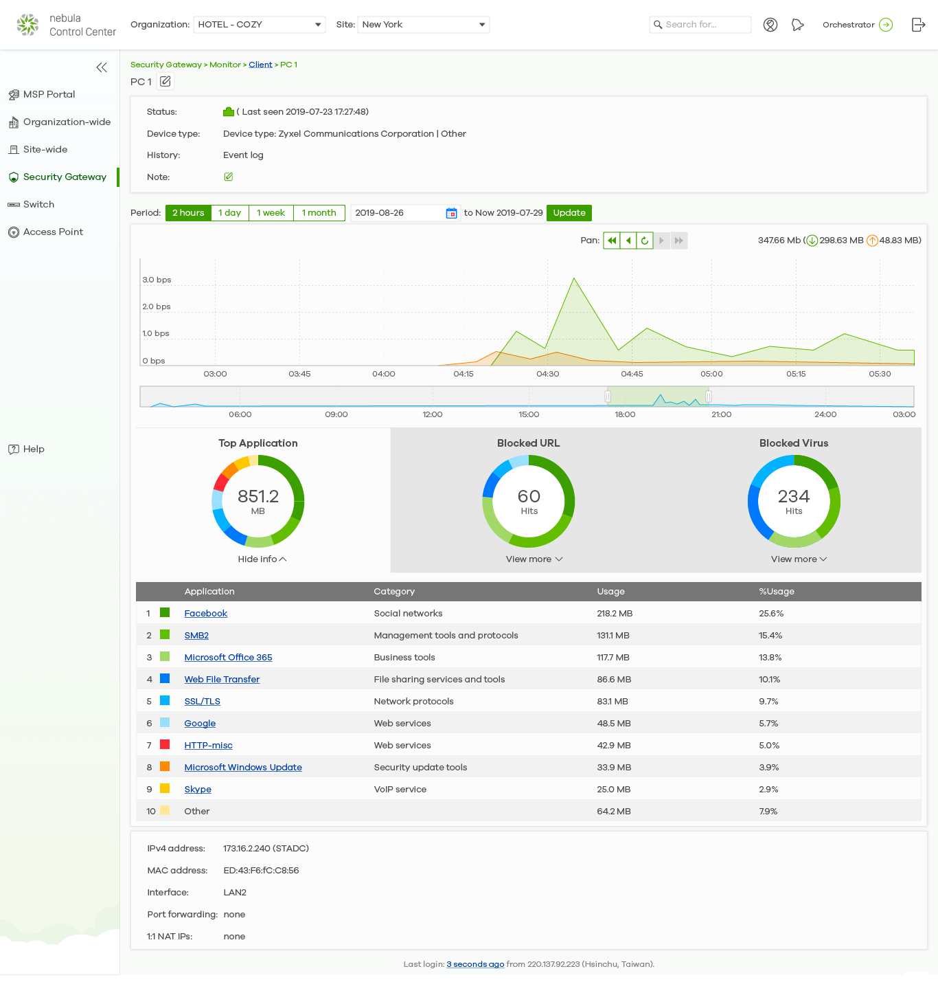This screenshot has height=1004, width=938.
Task: Edit the Note with pencil icon
Action: pyautogui.click(x=229, y=177)
